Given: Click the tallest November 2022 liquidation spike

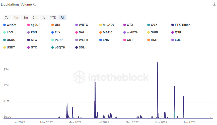Looking at the screenshot, I should [x=158, y=63].
